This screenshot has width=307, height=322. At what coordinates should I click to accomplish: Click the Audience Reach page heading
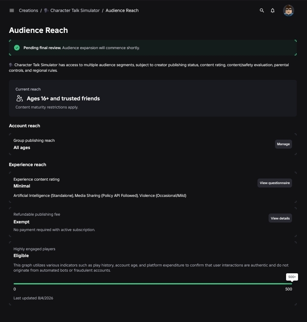click(x=38, y=30)
